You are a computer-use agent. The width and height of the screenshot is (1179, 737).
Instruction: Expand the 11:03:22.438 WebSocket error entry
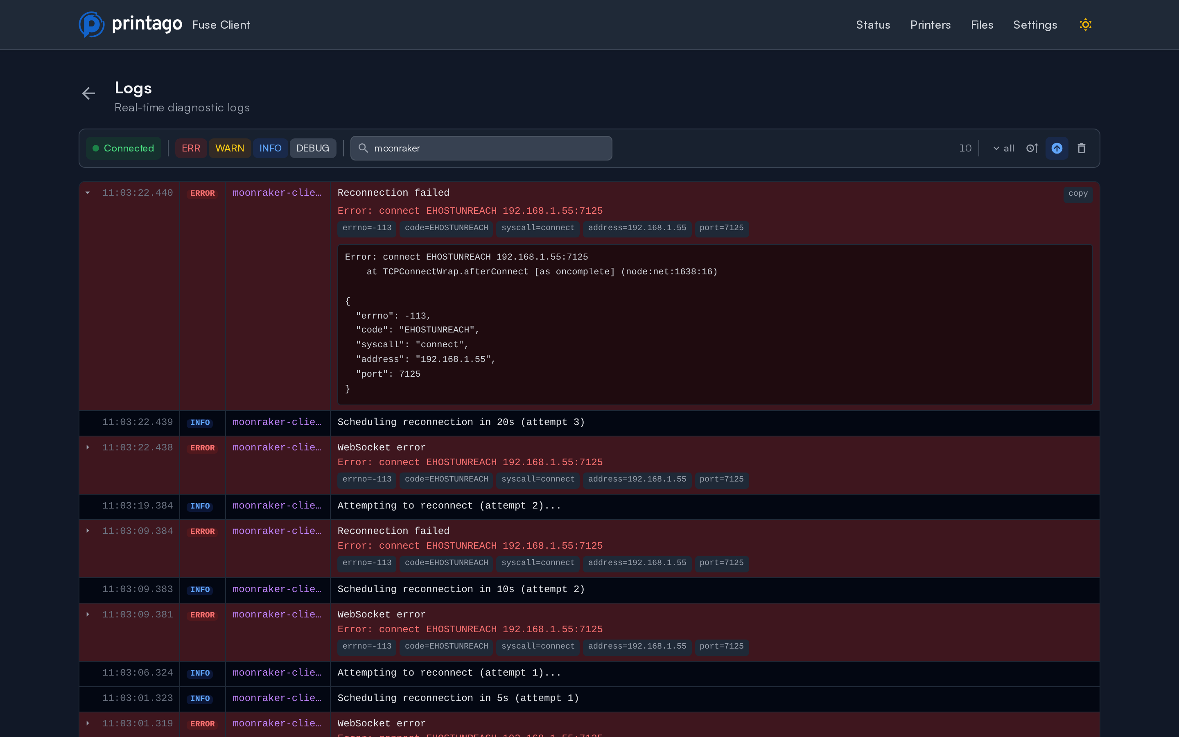tap(88, 448)
